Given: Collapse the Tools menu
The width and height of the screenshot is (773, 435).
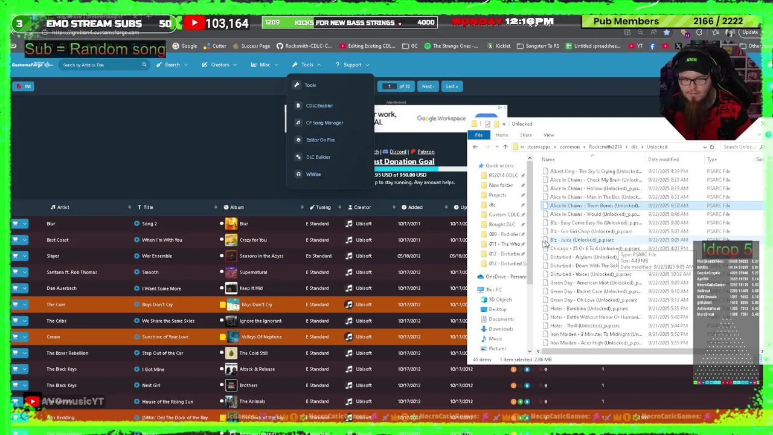Looking at the screenshot, I should click(307, 65).
